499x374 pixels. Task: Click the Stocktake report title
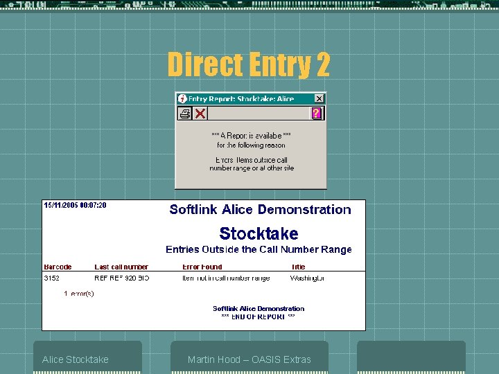pyautogui.click(x=259, y=234)
